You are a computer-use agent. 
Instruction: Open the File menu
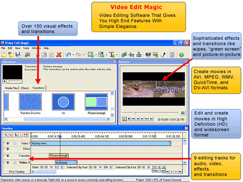coord(3,48)
